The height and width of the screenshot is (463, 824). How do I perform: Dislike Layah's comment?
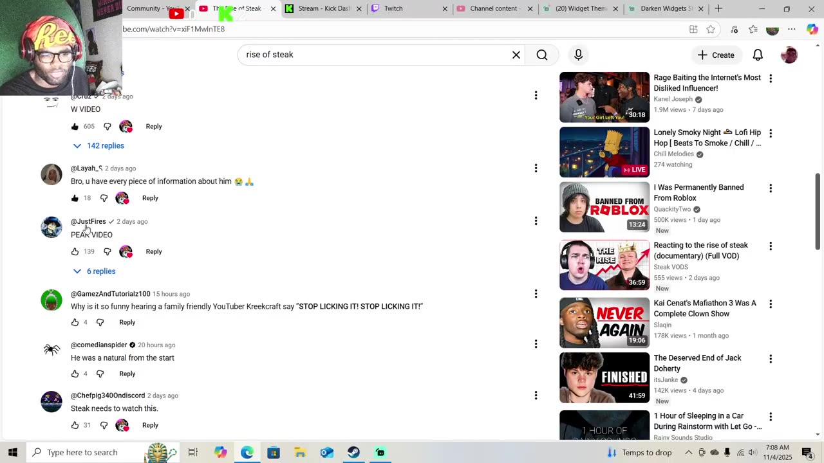[x=104, y=198]
